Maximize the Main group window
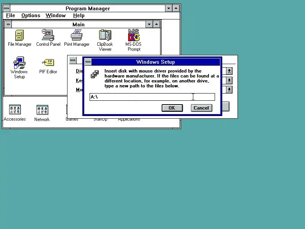305x229 pixels. coord(157,24)
